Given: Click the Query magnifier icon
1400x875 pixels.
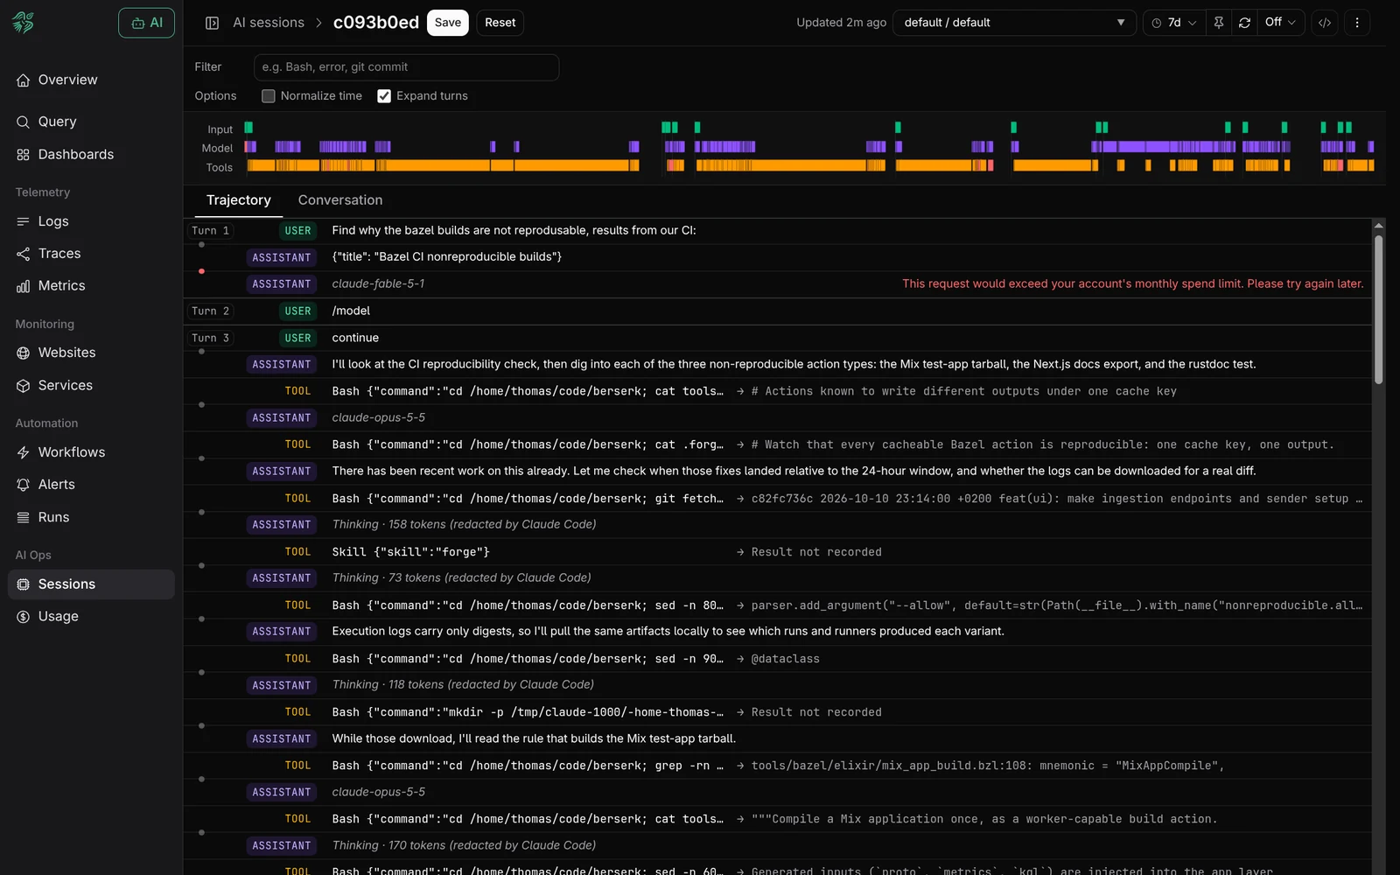Looking at the screenshot, I should (x=24, y=122).
